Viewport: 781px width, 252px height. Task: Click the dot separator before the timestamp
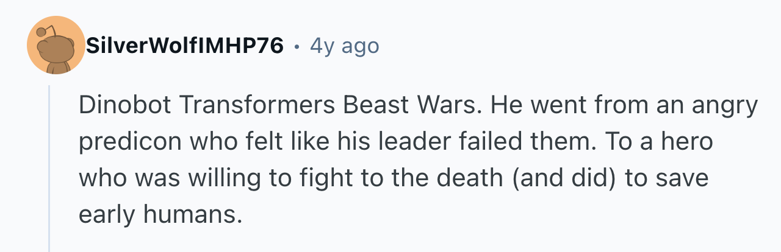point(297,46)
